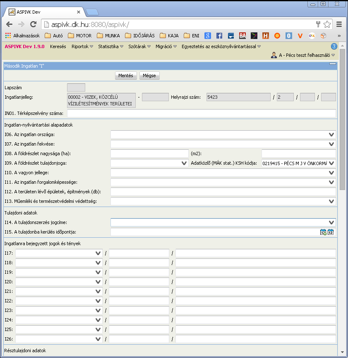The width and height of the screenshot is (348, 358).
Task: Click the I15 calendar icon with green plus
Action: (323, 232)
